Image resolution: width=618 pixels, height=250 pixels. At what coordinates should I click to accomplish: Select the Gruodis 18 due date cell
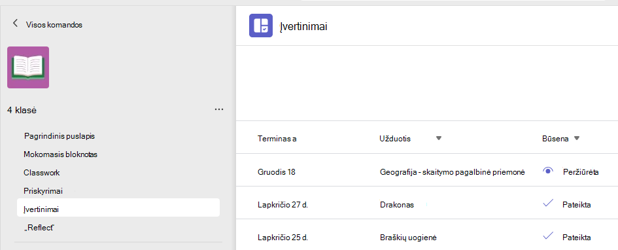click(277, 172)
